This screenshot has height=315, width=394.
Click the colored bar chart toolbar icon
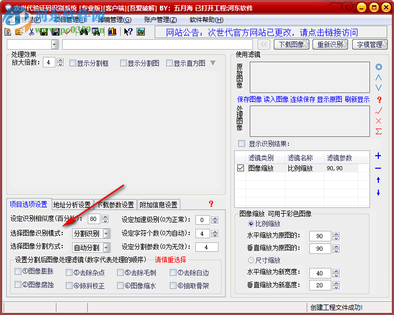pos(112,32)
